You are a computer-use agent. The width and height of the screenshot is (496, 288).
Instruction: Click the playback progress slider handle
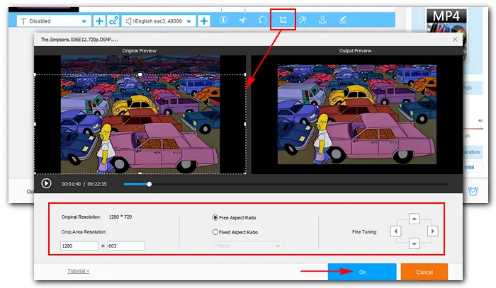click(150, 184)
